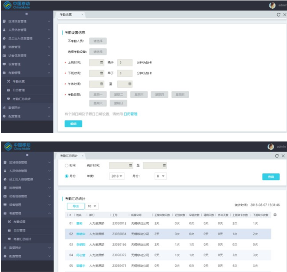Open calendar in 统计时间 end field
The width and height of the screenshot is (287, 272).
(164, 165)
